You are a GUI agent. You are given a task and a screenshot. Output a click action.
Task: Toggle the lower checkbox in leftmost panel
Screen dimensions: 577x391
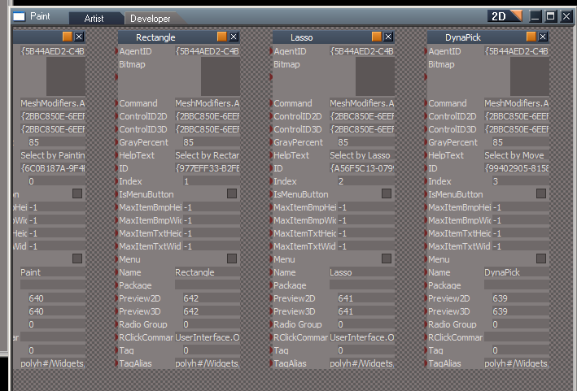pyautogui.click(x=77, y=258)
